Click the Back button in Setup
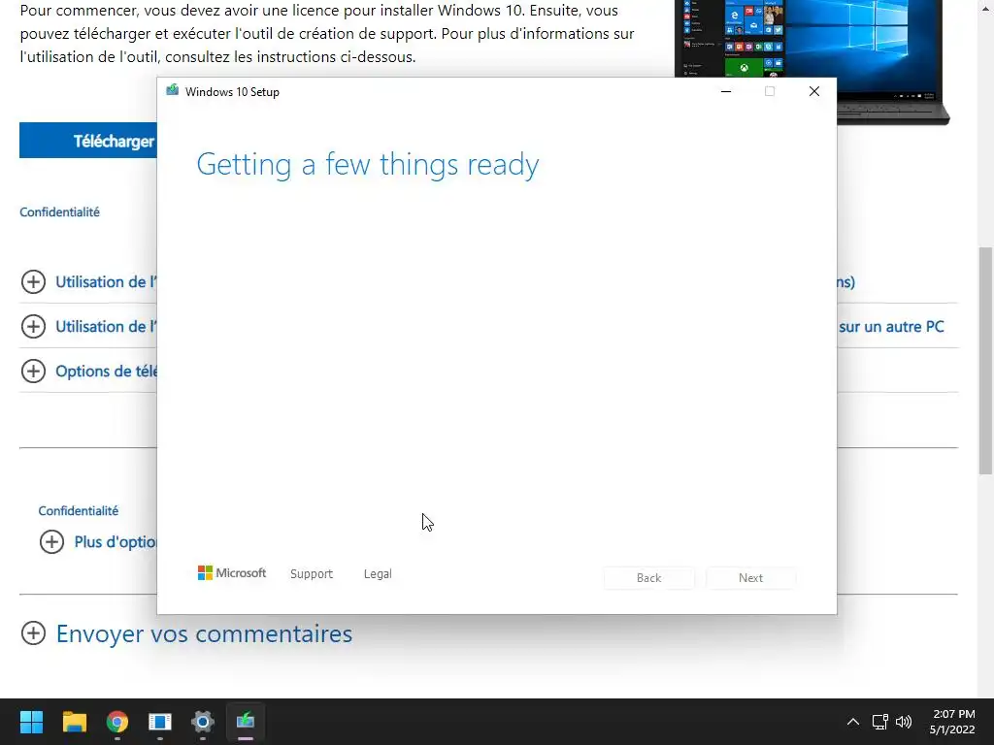 pyautogui.click(x=649, y=578)
